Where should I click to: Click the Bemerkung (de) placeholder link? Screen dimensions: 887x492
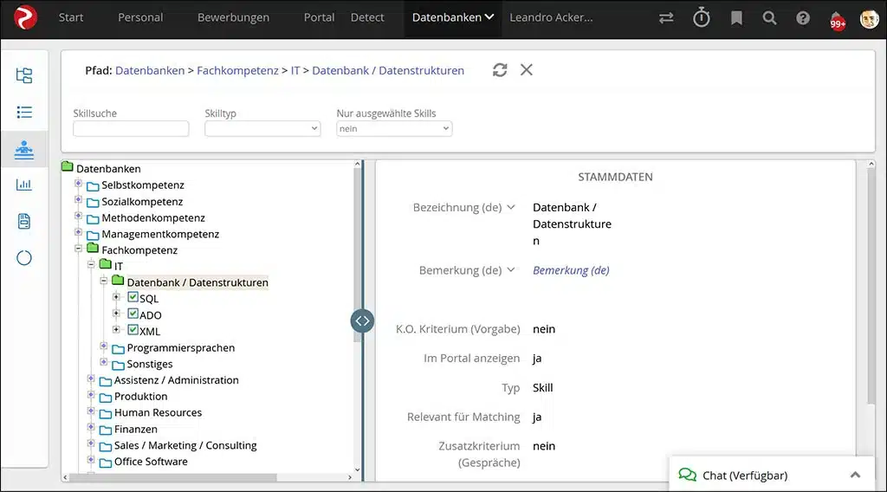(x=571, y=270)
